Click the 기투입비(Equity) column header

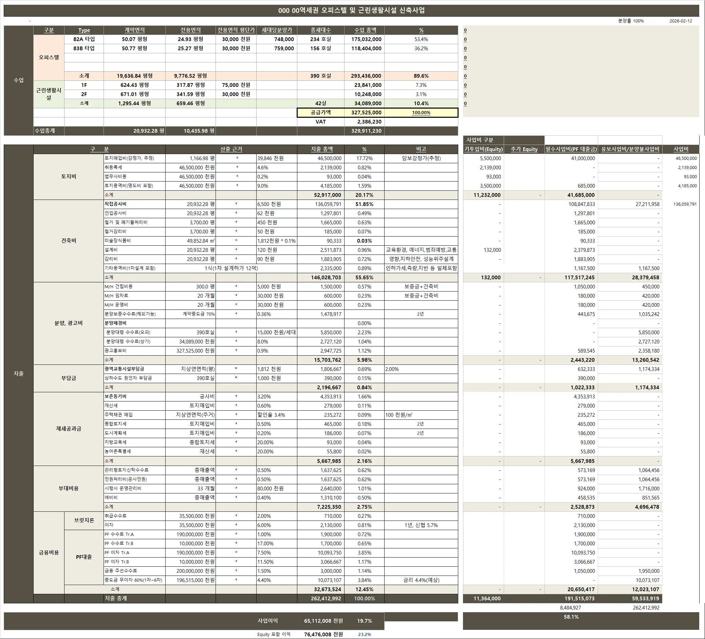pos(483,149)
